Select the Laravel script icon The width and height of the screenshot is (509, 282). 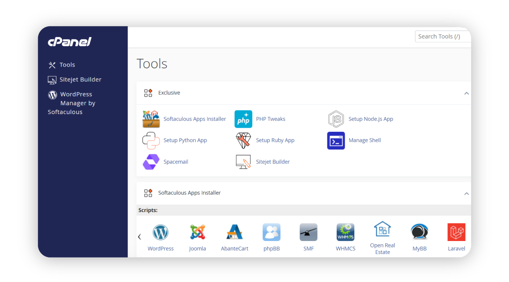click(x=456, y=232)
